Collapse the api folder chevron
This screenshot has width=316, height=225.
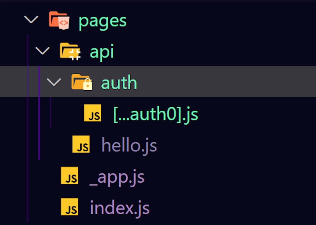pyautogui.click(x=42, y=51)
